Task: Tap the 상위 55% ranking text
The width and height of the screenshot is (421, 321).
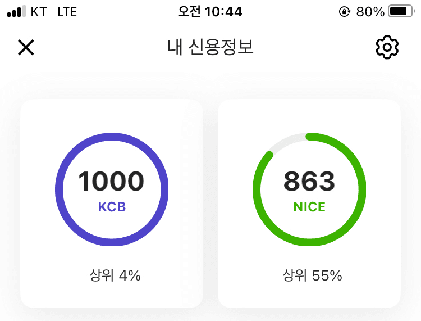Action: coord(312,275)
